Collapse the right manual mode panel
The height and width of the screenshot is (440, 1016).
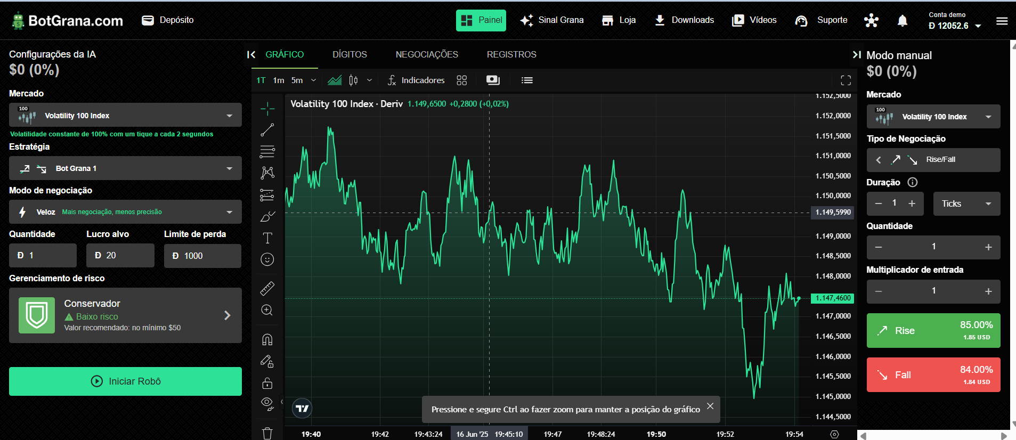857,54
